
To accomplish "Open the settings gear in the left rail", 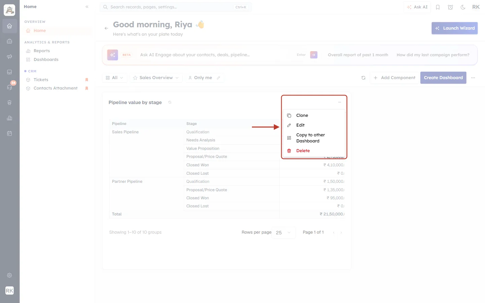I will click(x=9, y=275).
